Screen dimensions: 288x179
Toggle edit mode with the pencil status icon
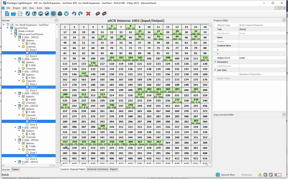click(271, 175)
